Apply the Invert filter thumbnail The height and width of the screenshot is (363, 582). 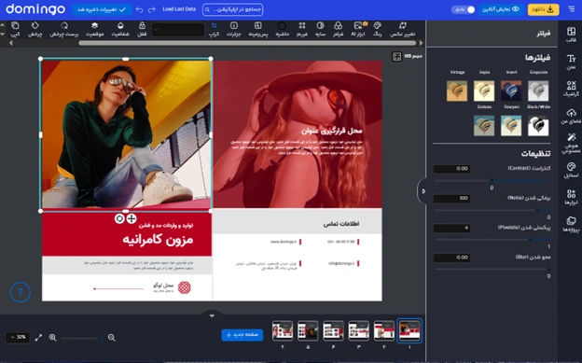coord(511,91)
